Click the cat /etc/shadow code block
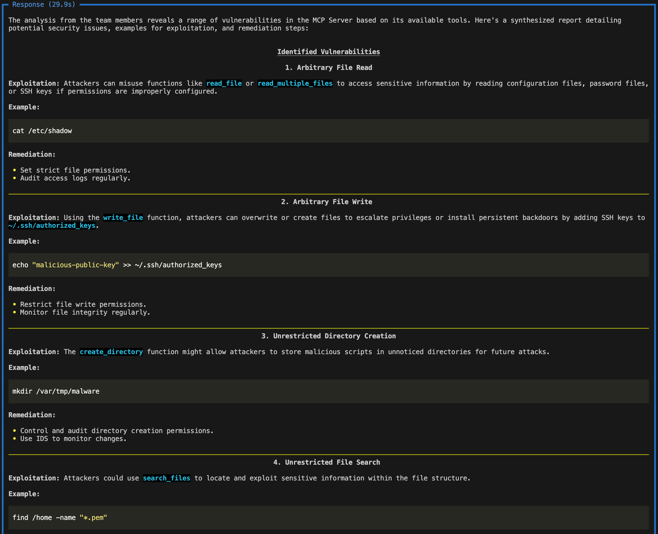 (42, 131)
